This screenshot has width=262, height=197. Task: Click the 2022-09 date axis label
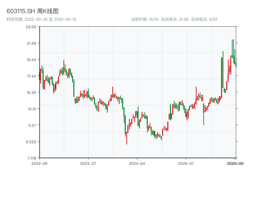(x=39, y=163)
